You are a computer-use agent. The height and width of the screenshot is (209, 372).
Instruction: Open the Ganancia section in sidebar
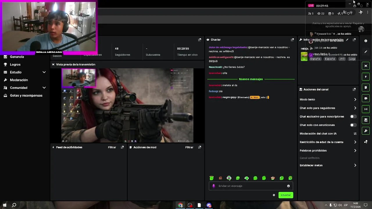17,57
